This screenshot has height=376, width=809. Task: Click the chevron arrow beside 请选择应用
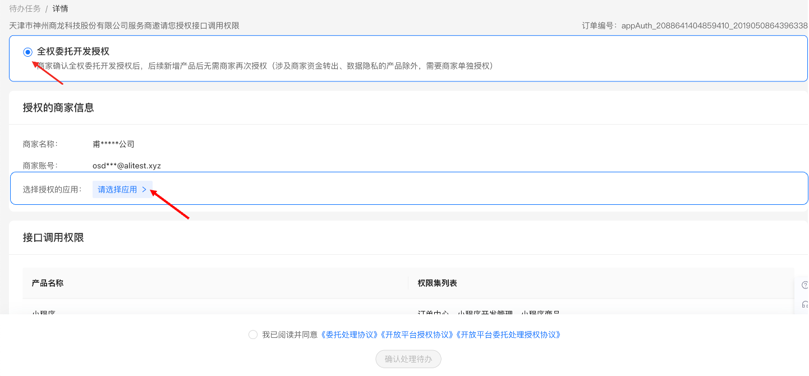click(144, 190)
